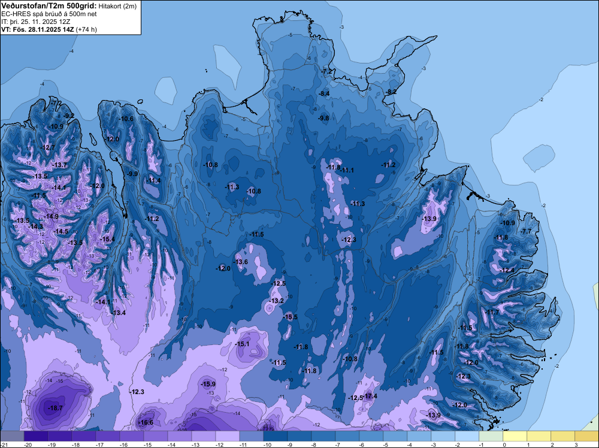Click the -15.5 temperature label
The image size is (599, 448).
coord(290,317)
